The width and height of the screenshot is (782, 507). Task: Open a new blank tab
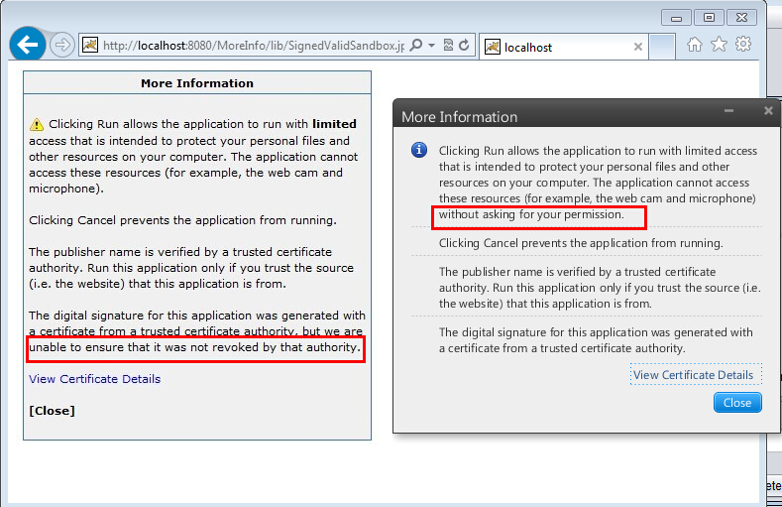(664, 47)
